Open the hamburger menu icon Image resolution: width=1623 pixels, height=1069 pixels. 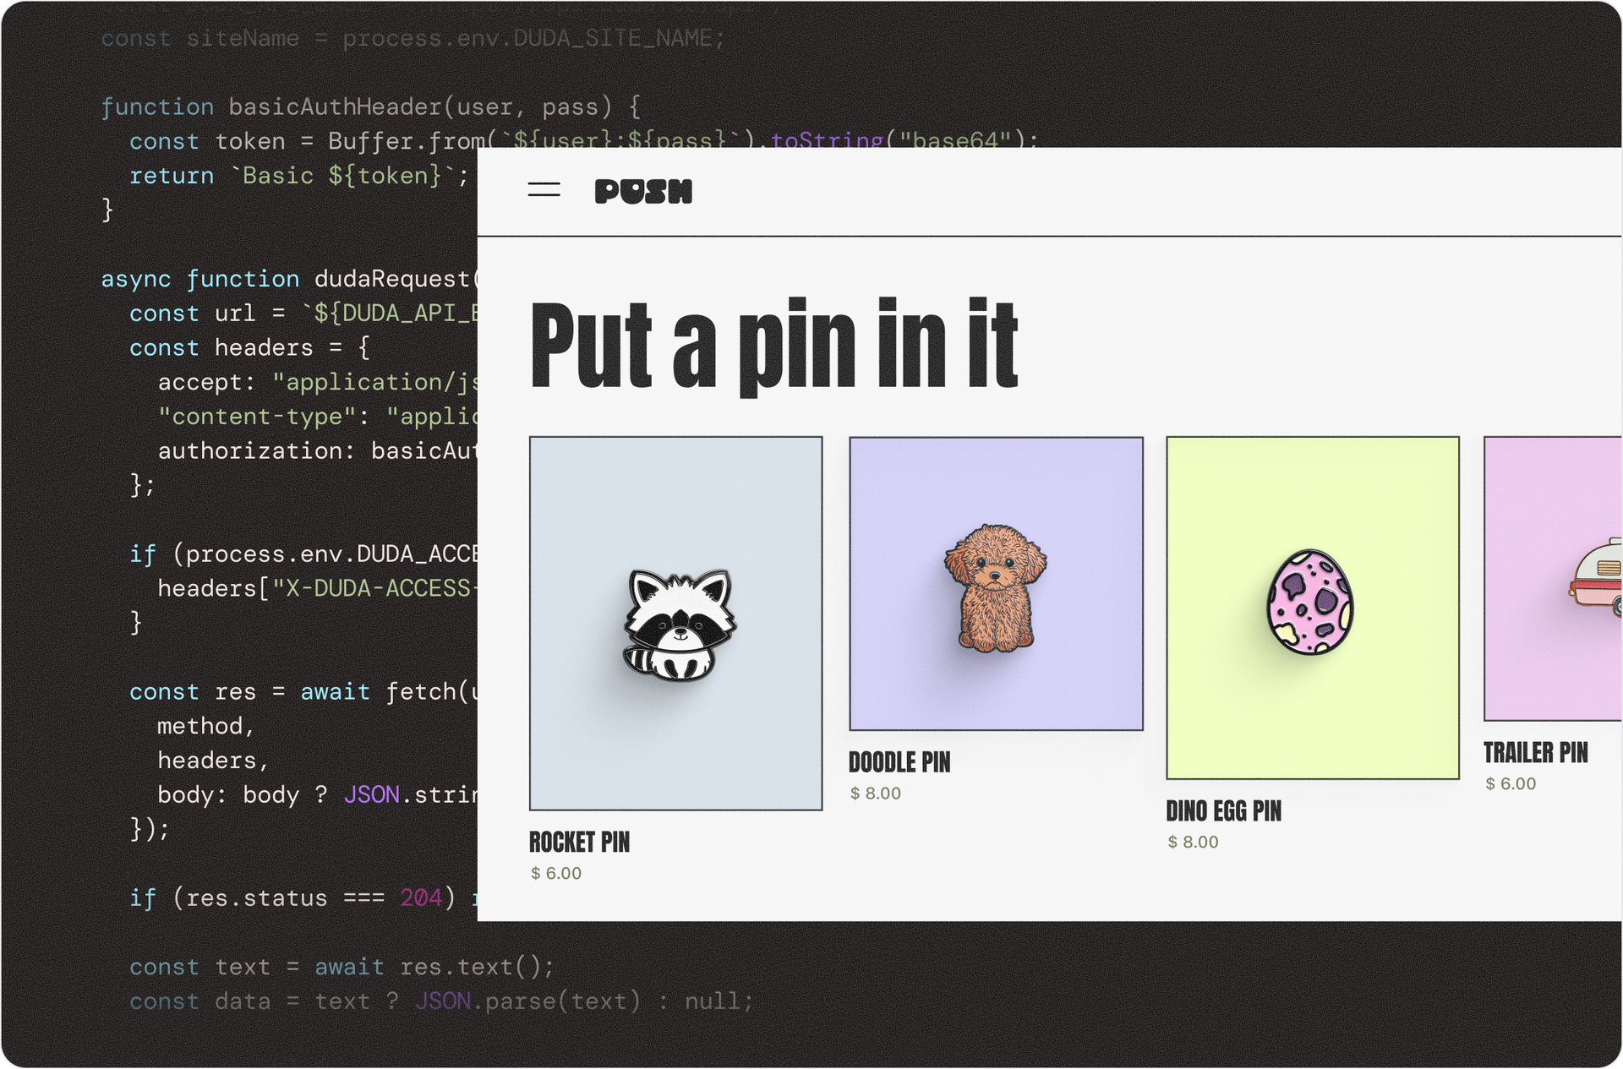click(x=544, y=190)
